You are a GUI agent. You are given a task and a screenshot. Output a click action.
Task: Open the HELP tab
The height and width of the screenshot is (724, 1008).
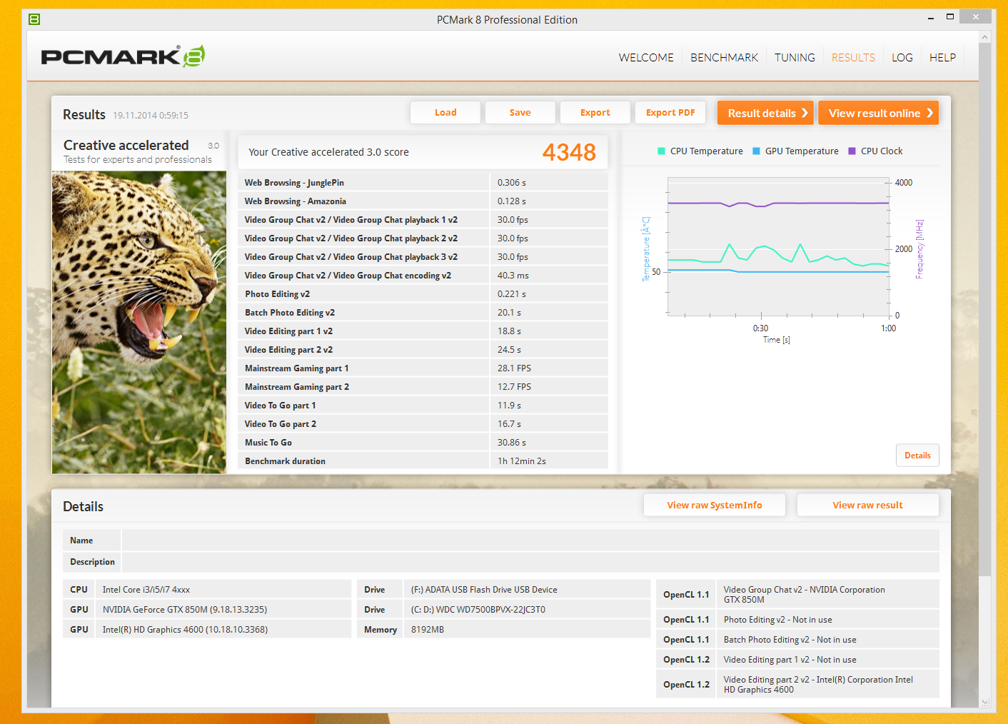click(x=942, y=58)
